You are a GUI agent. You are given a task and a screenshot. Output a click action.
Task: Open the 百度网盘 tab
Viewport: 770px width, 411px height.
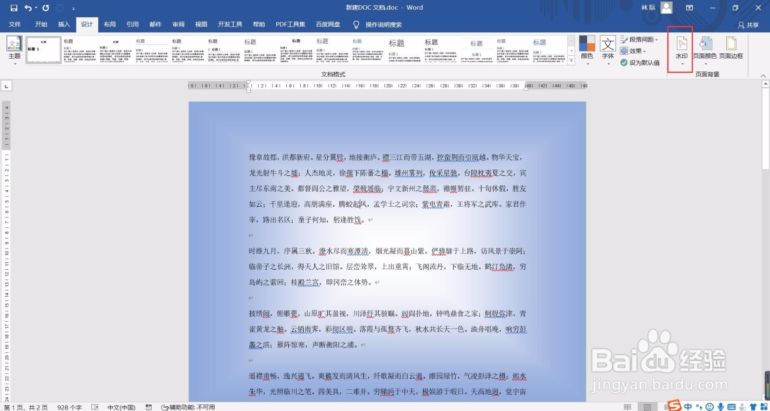tap(328, 25)
